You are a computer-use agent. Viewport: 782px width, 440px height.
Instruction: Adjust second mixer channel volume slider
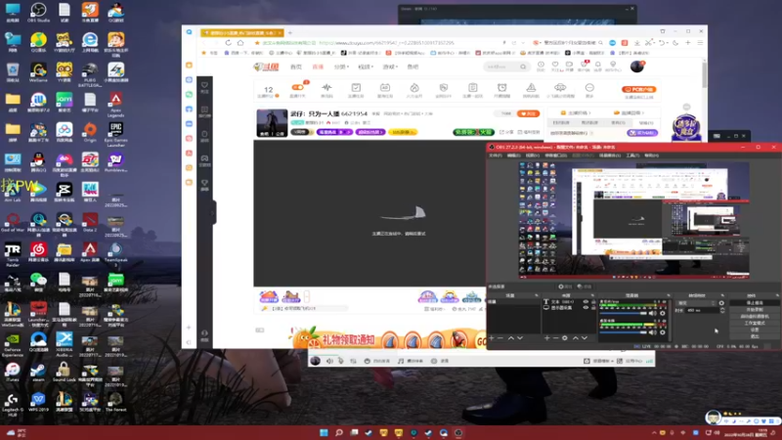(623, 332)
